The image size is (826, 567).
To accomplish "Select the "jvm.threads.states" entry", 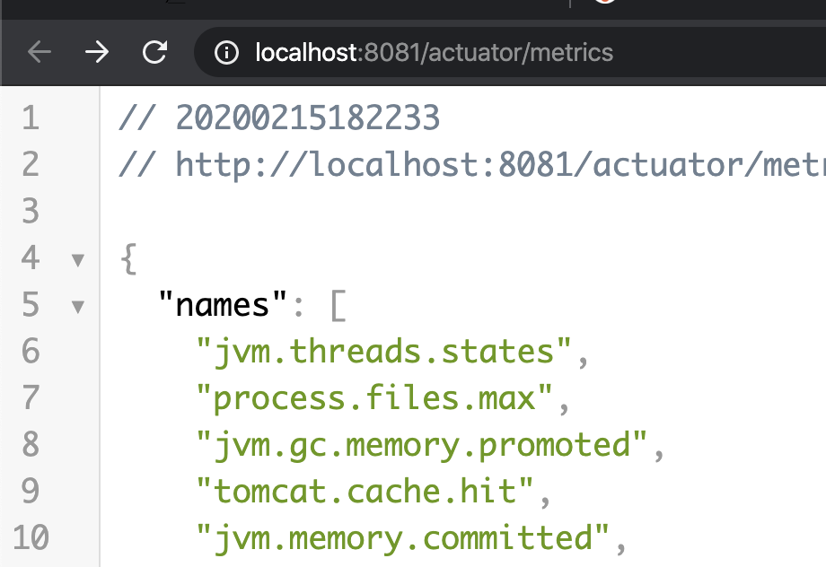I will [383, 352].
